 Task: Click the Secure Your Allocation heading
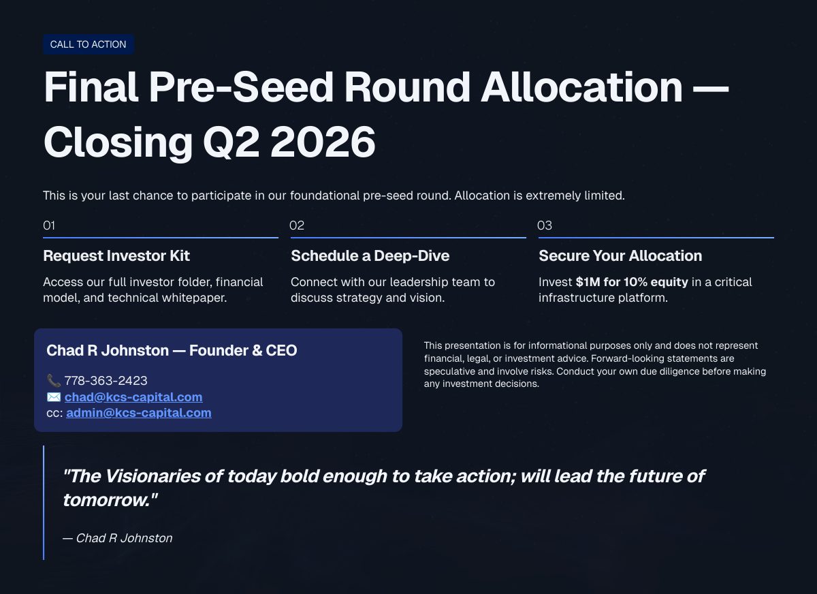pyautogui.click(x=620, y=256)
